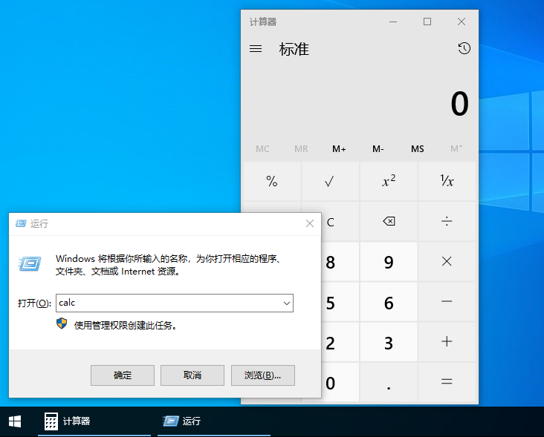The width and height of the screenshot is (544, 437).
Task: Click the Run dialog input field
Action: click(168, 303)
